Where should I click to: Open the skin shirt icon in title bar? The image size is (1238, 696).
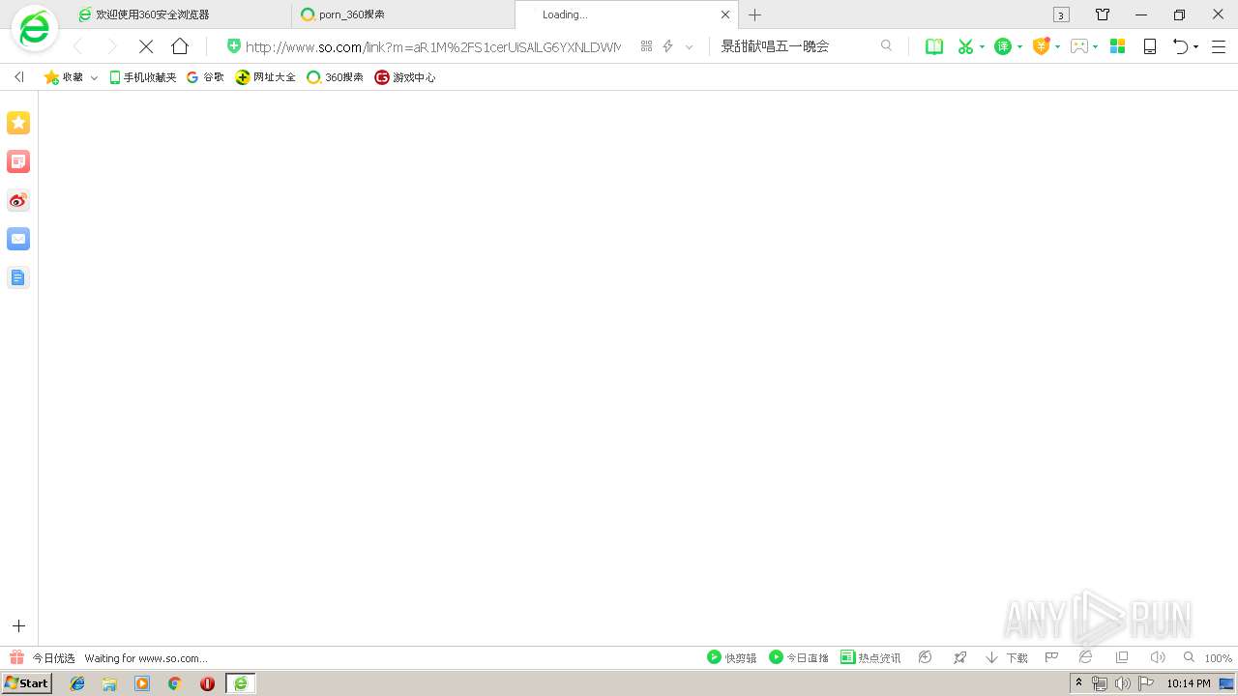tap(1103, 14)
